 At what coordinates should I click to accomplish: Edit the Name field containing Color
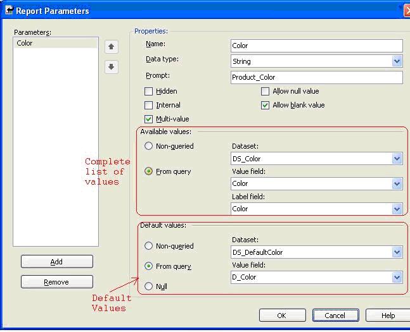pyautogui.click(x=317, y=46)
